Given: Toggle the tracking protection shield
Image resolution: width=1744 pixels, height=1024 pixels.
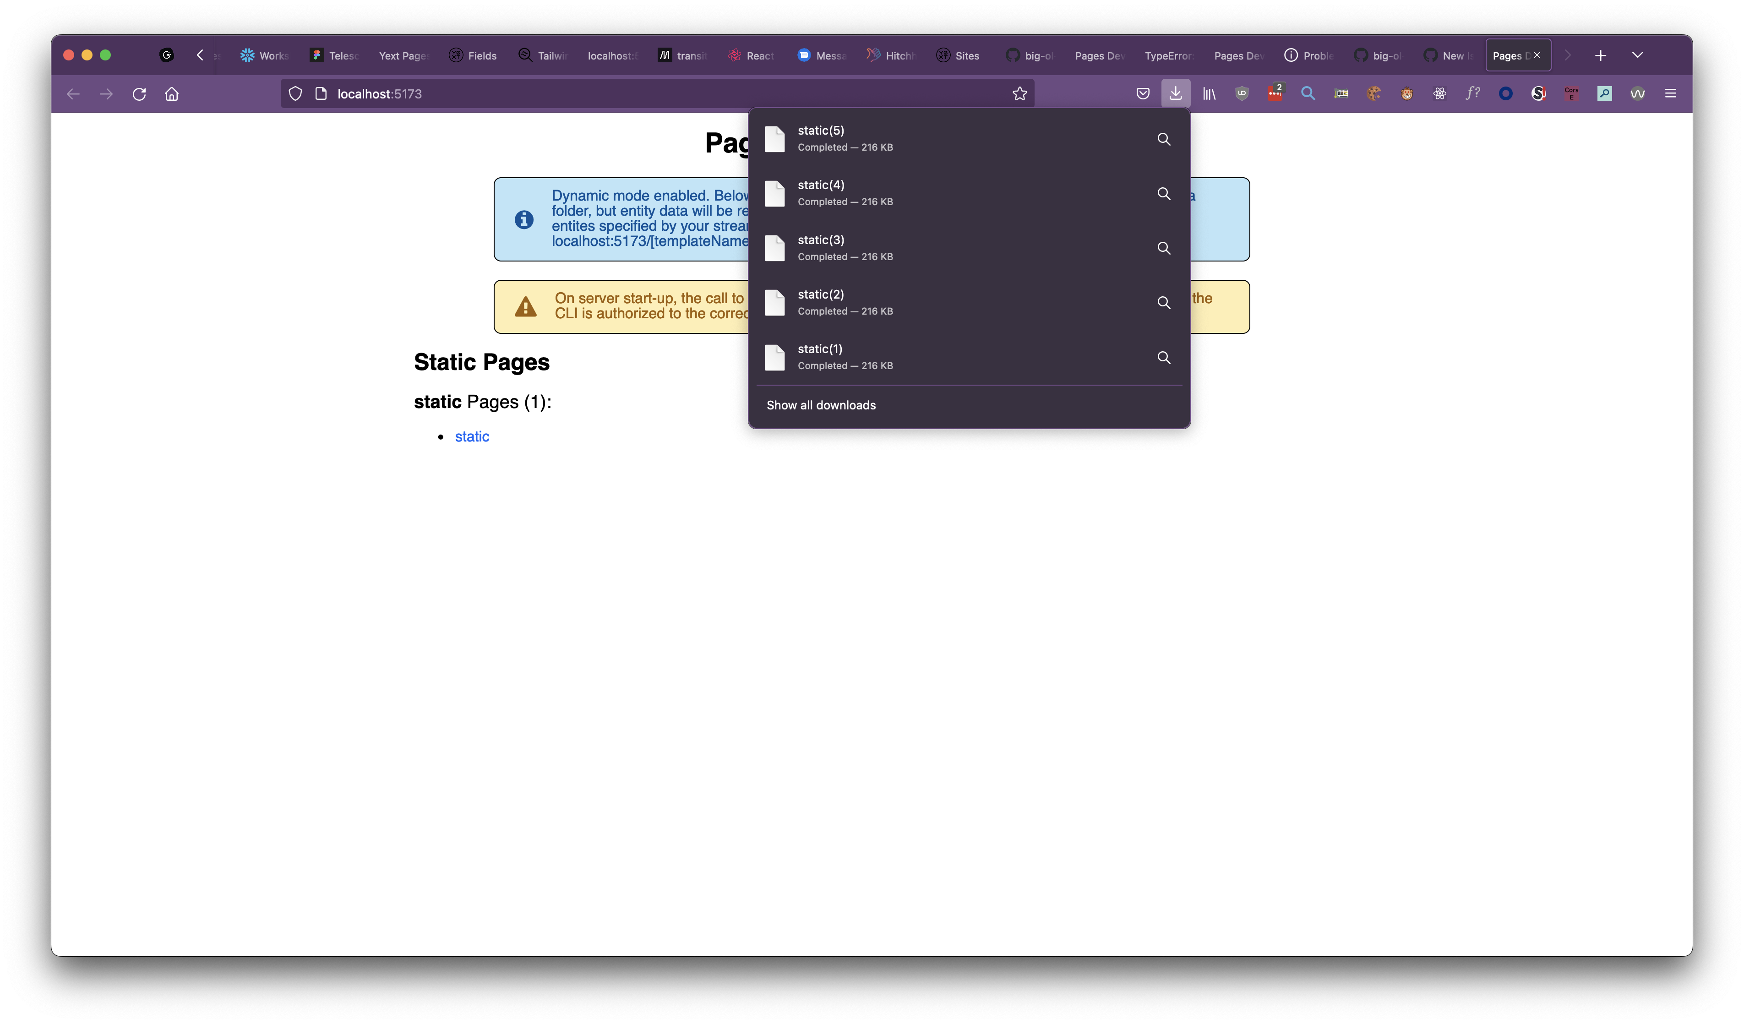Looking at the screenshot, I should (x=295, y=93).
